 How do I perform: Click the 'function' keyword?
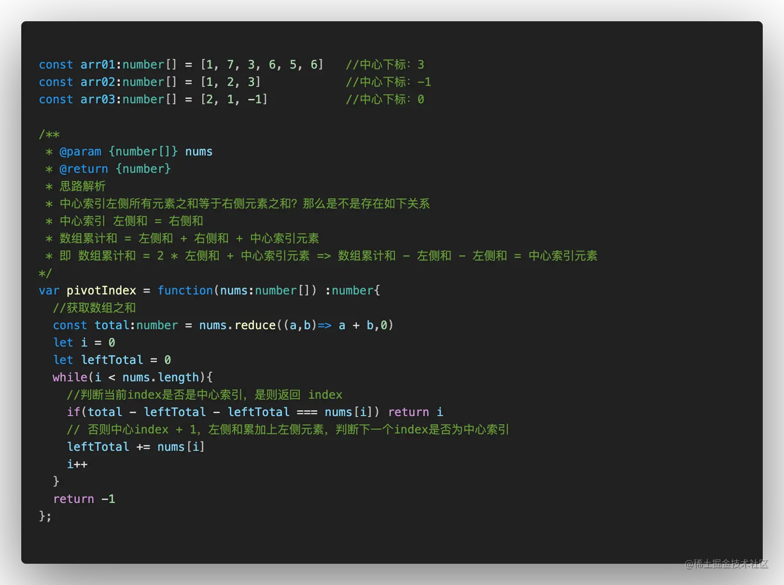click(x=185, y=290)
